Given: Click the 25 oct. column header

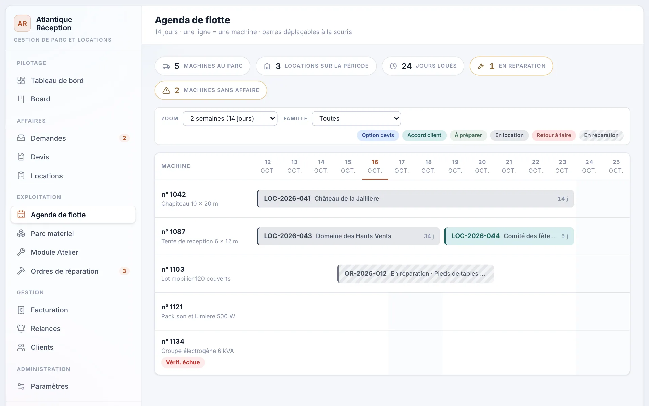Looking at the screenshot, I should pos(616,166).
